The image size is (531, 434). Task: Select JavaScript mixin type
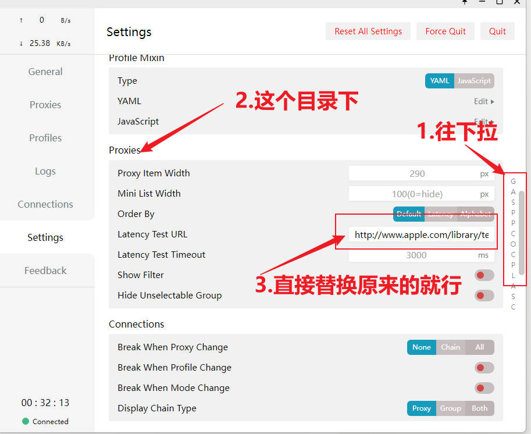point(474,81)
